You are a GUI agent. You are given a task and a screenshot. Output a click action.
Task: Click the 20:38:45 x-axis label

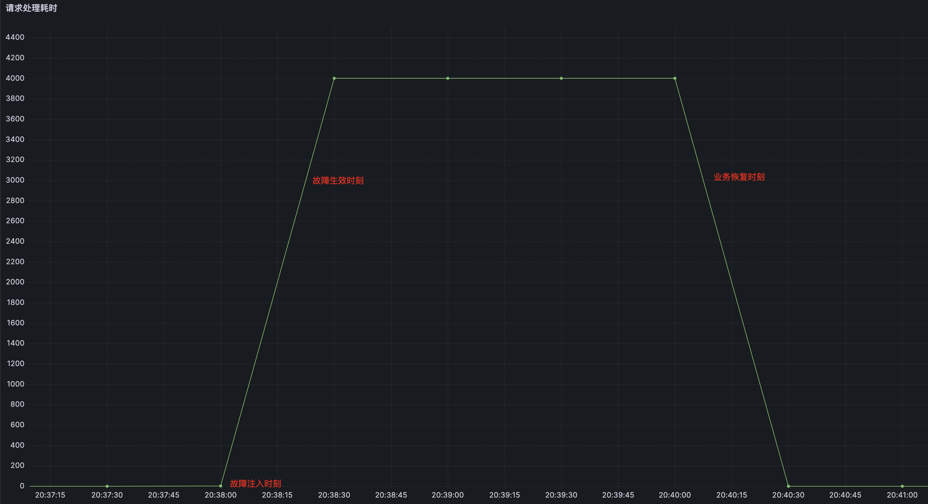coord(391,495)
